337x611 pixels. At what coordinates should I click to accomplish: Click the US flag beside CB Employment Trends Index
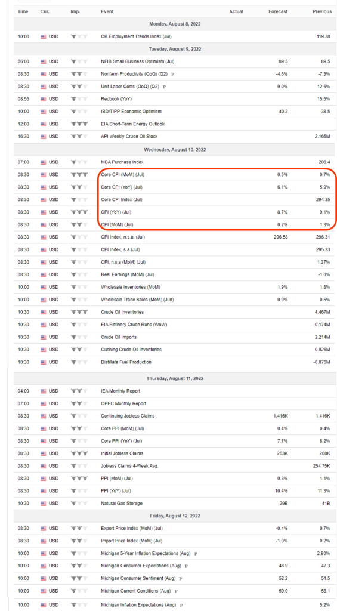44,36
